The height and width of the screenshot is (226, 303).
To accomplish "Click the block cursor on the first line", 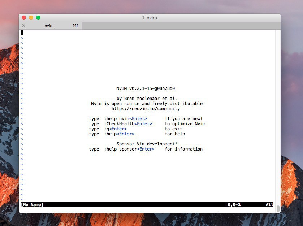I will point(22,33).
